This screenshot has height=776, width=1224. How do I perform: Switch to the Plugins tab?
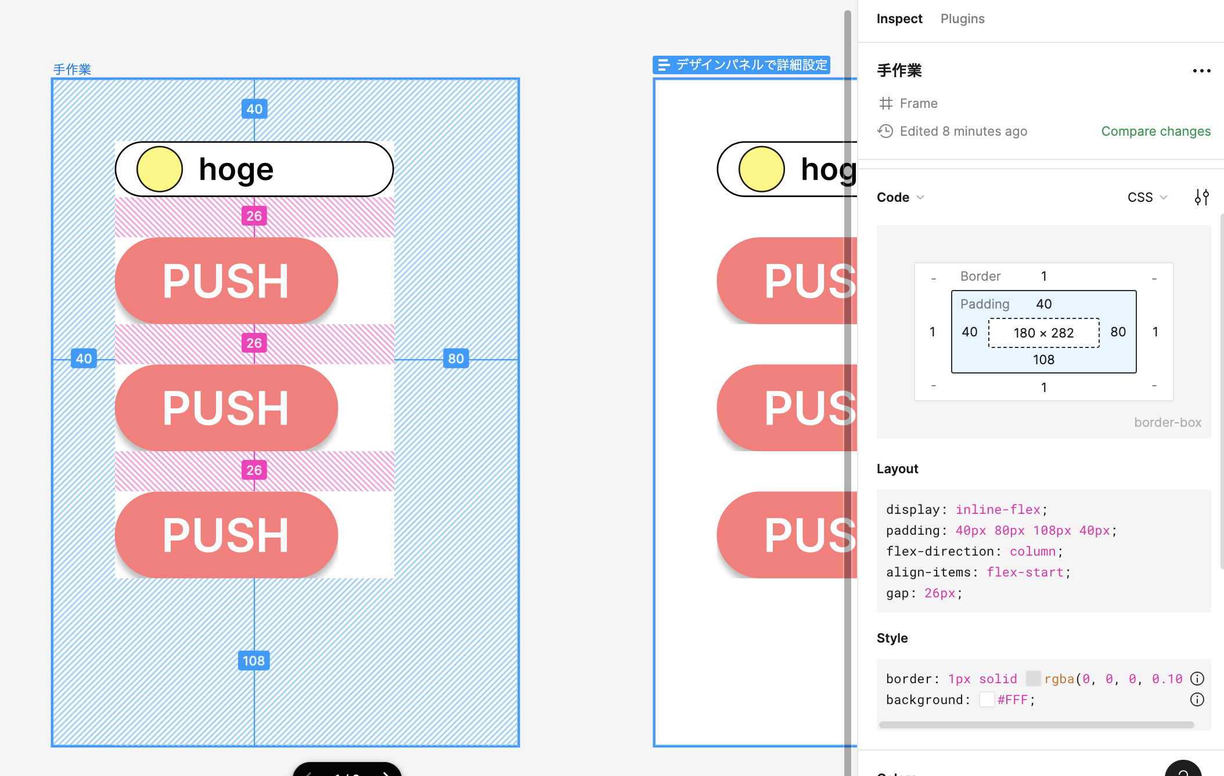tap(962, 19)
